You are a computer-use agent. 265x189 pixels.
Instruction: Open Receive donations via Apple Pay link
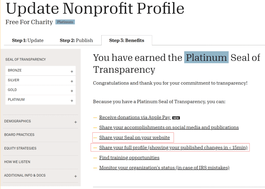pos(135,117)
